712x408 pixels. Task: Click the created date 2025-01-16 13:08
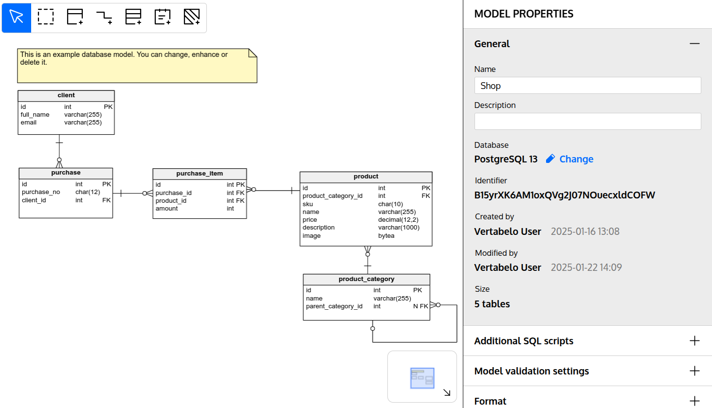click(585, 231)
